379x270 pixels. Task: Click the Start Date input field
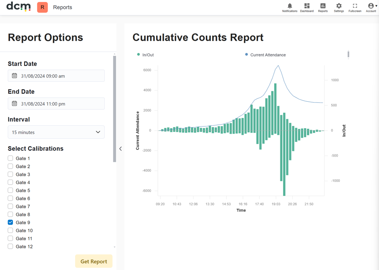pos(56,76)
